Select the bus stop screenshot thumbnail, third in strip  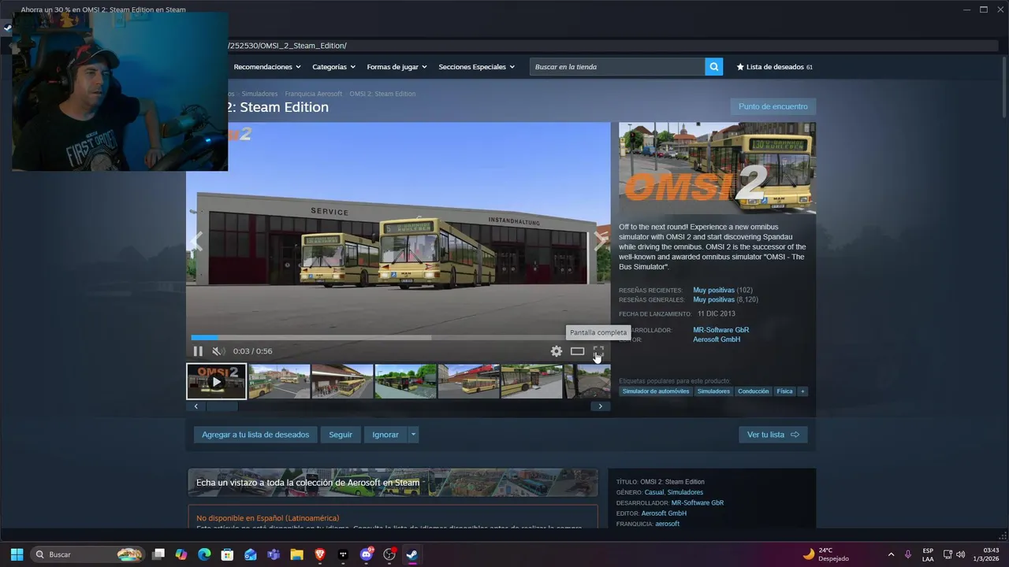342,381
